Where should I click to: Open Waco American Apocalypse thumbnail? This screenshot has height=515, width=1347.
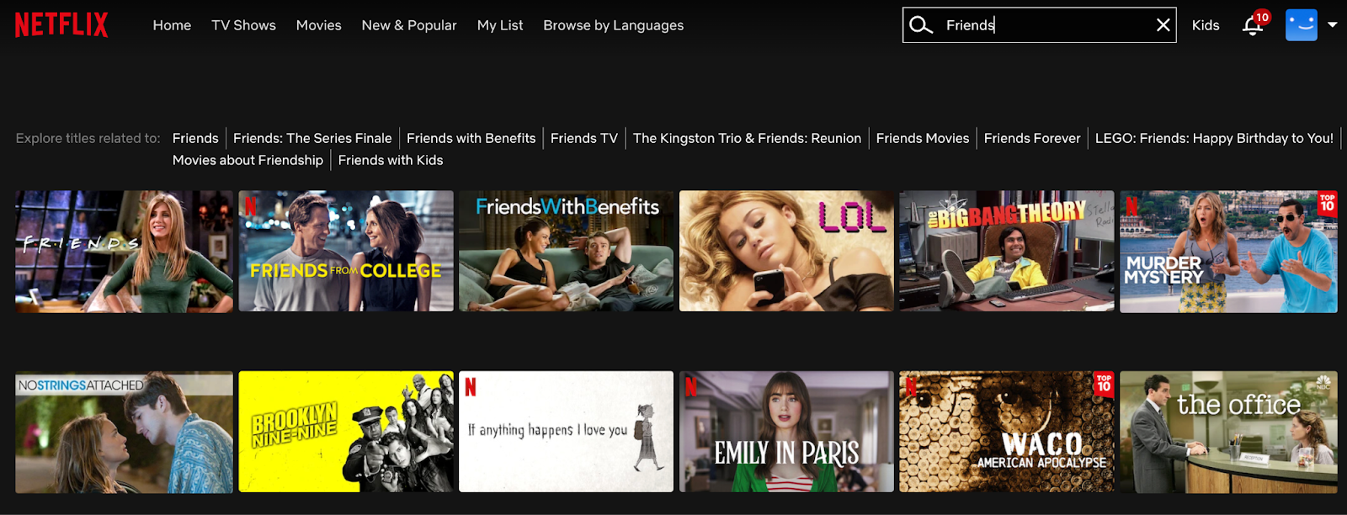coord(1007,432)
